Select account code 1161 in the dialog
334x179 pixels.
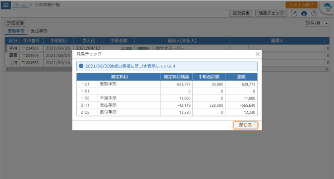coord(85,91)
